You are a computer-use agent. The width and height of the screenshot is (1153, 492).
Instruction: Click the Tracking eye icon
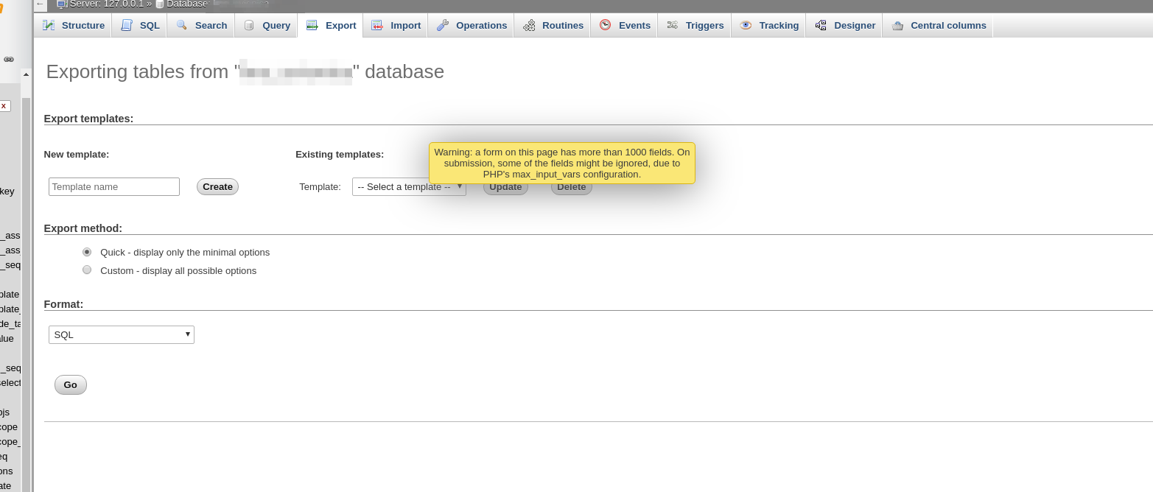coord(746,25)
